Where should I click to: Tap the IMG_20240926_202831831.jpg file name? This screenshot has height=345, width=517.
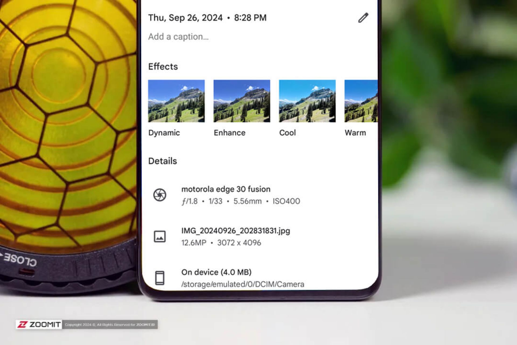click(236, 231)
